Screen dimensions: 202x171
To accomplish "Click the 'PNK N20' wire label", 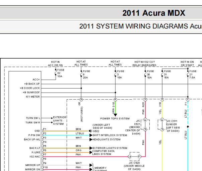I will pos(143,108).
